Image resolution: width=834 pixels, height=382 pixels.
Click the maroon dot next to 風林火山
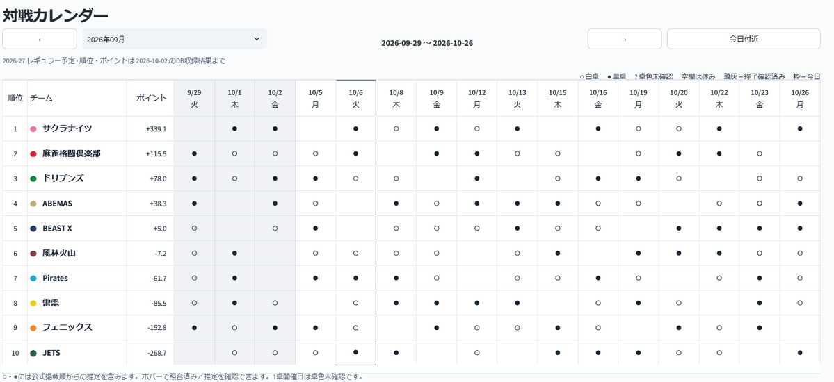click(x=33, y=254)
